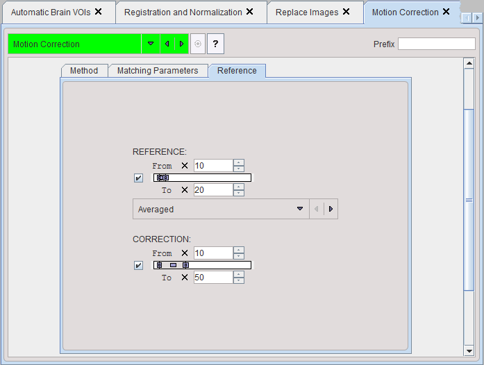Decrease the REFERENCE To value
This screenshot has width=484, height=365.
pyautogui.click(x=239, y=193)
